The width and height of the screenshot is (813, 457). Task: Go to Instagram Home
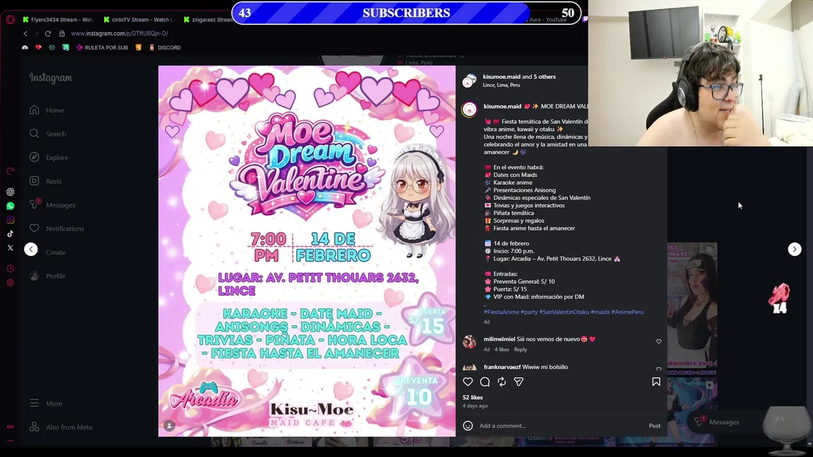tap(47, 110)
